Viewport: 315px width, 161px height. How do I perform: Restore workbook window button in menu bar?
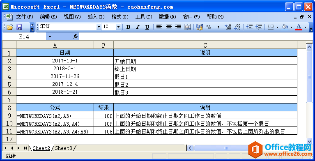click(302, 17)
